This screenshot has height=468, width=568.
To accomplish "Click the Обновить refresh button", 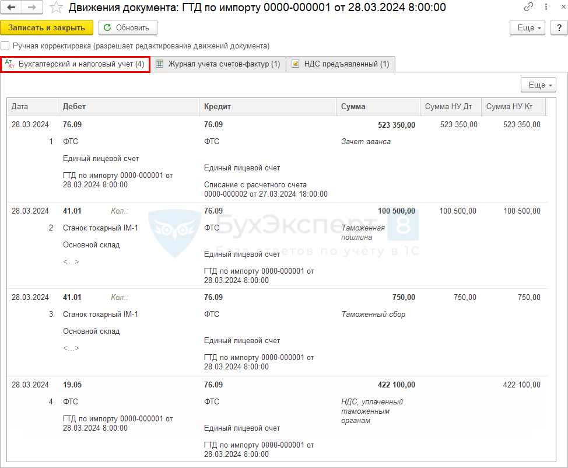I will pyautogui.click(x=128, y=27).
